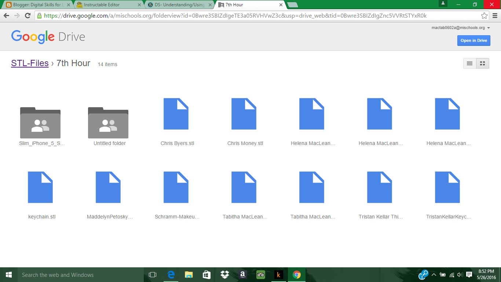Open Dropbox from taskbar
The width and height of the screenshot is (501, 282).
[x=224, y=275]
